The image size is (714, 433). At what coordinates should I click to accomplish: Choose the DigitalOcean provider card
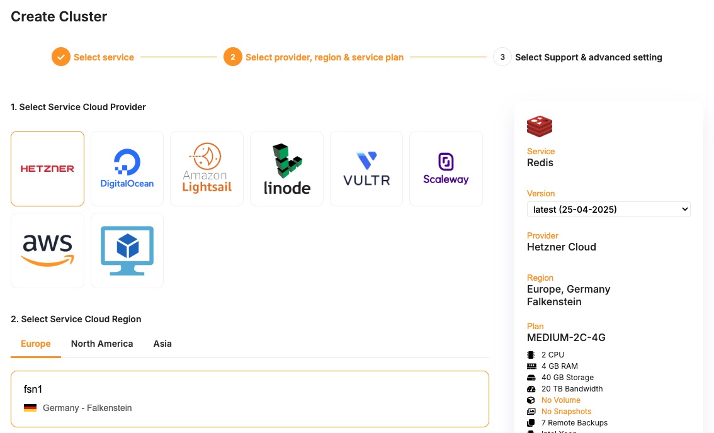(127, 169)
